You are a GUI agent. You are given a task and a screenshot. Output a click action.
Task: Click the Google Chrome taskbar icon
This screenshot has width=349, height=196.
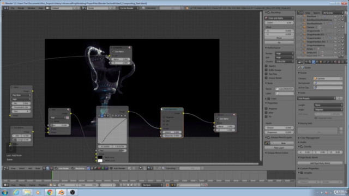point(50,192)
